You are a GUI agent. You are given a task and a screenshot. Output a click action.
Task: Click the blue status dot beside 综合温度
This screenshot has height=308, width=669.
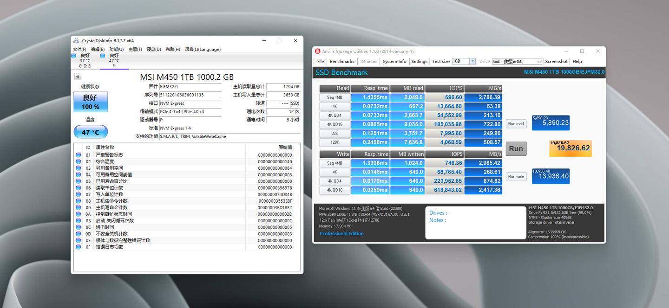point(79,161)
